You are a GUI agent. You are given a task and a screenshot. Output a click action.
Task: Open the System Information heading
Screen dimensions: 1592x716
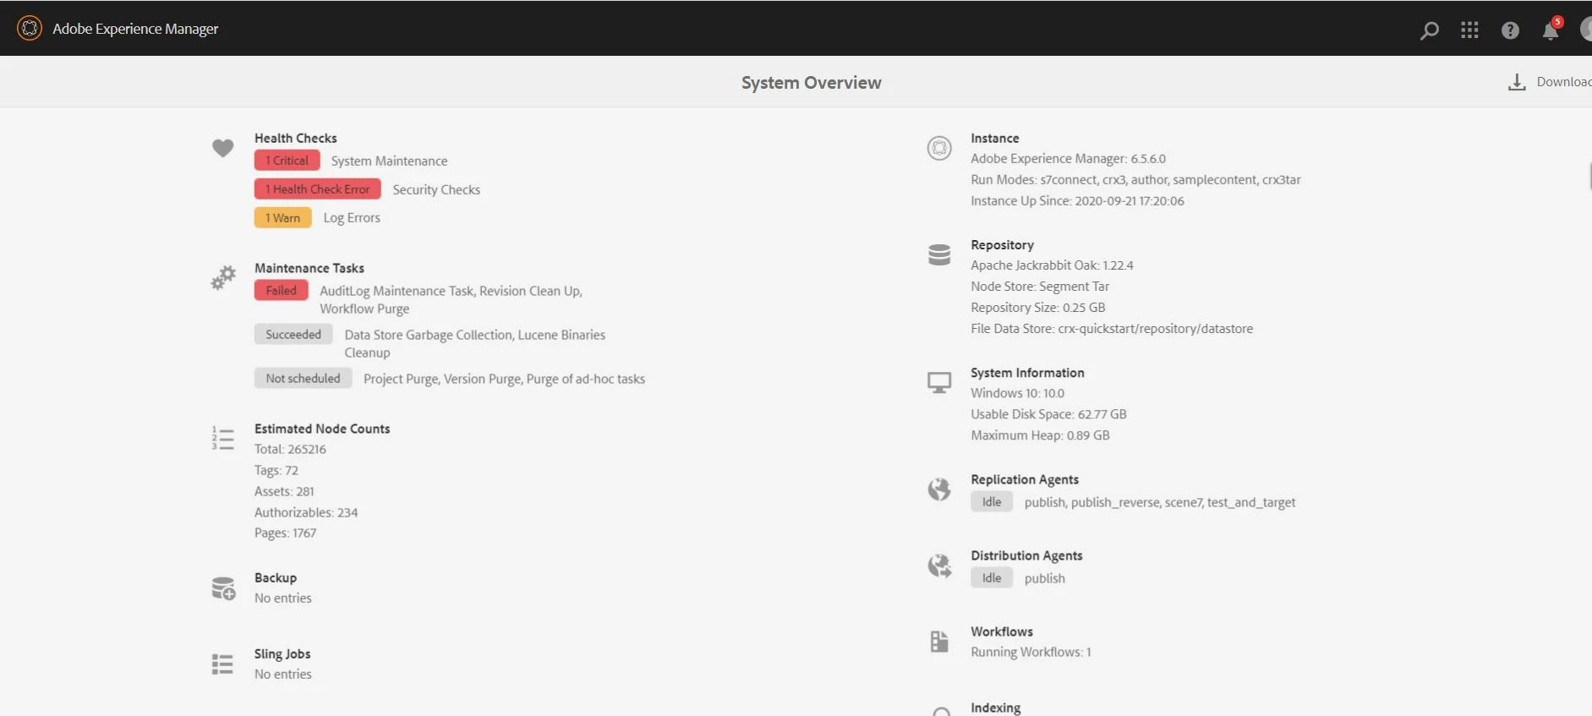coord(1027,373)
